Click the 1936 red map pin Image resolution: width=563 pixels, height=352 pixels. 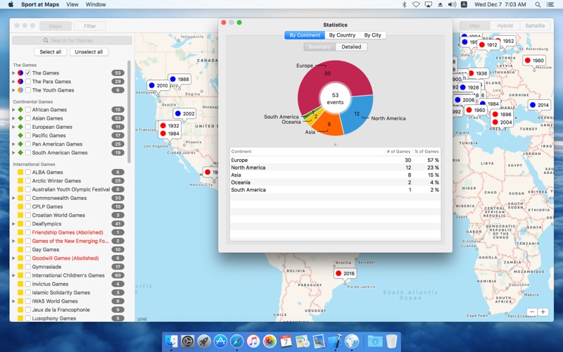pyautogui.click(x=478, y=73)
